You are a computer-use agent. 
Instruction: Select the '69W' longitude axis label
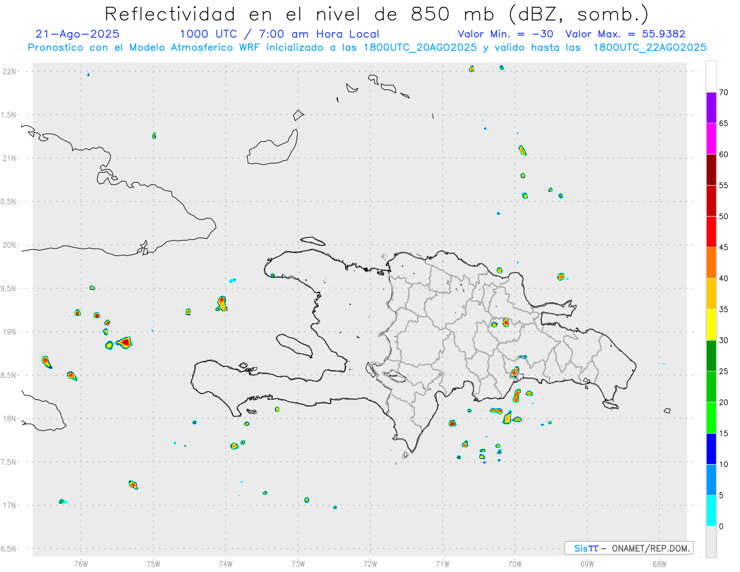click(587, 564)
